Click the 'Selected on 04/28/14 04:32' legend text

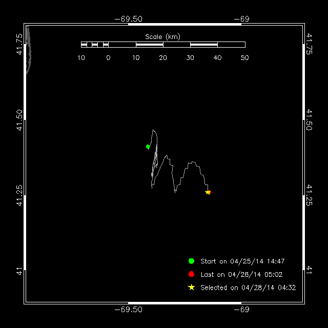[x=248, y=288]
